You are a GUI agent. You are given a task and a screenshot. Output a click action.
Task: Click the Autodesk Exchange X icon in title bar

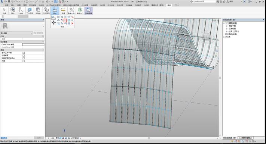(244, 1)
